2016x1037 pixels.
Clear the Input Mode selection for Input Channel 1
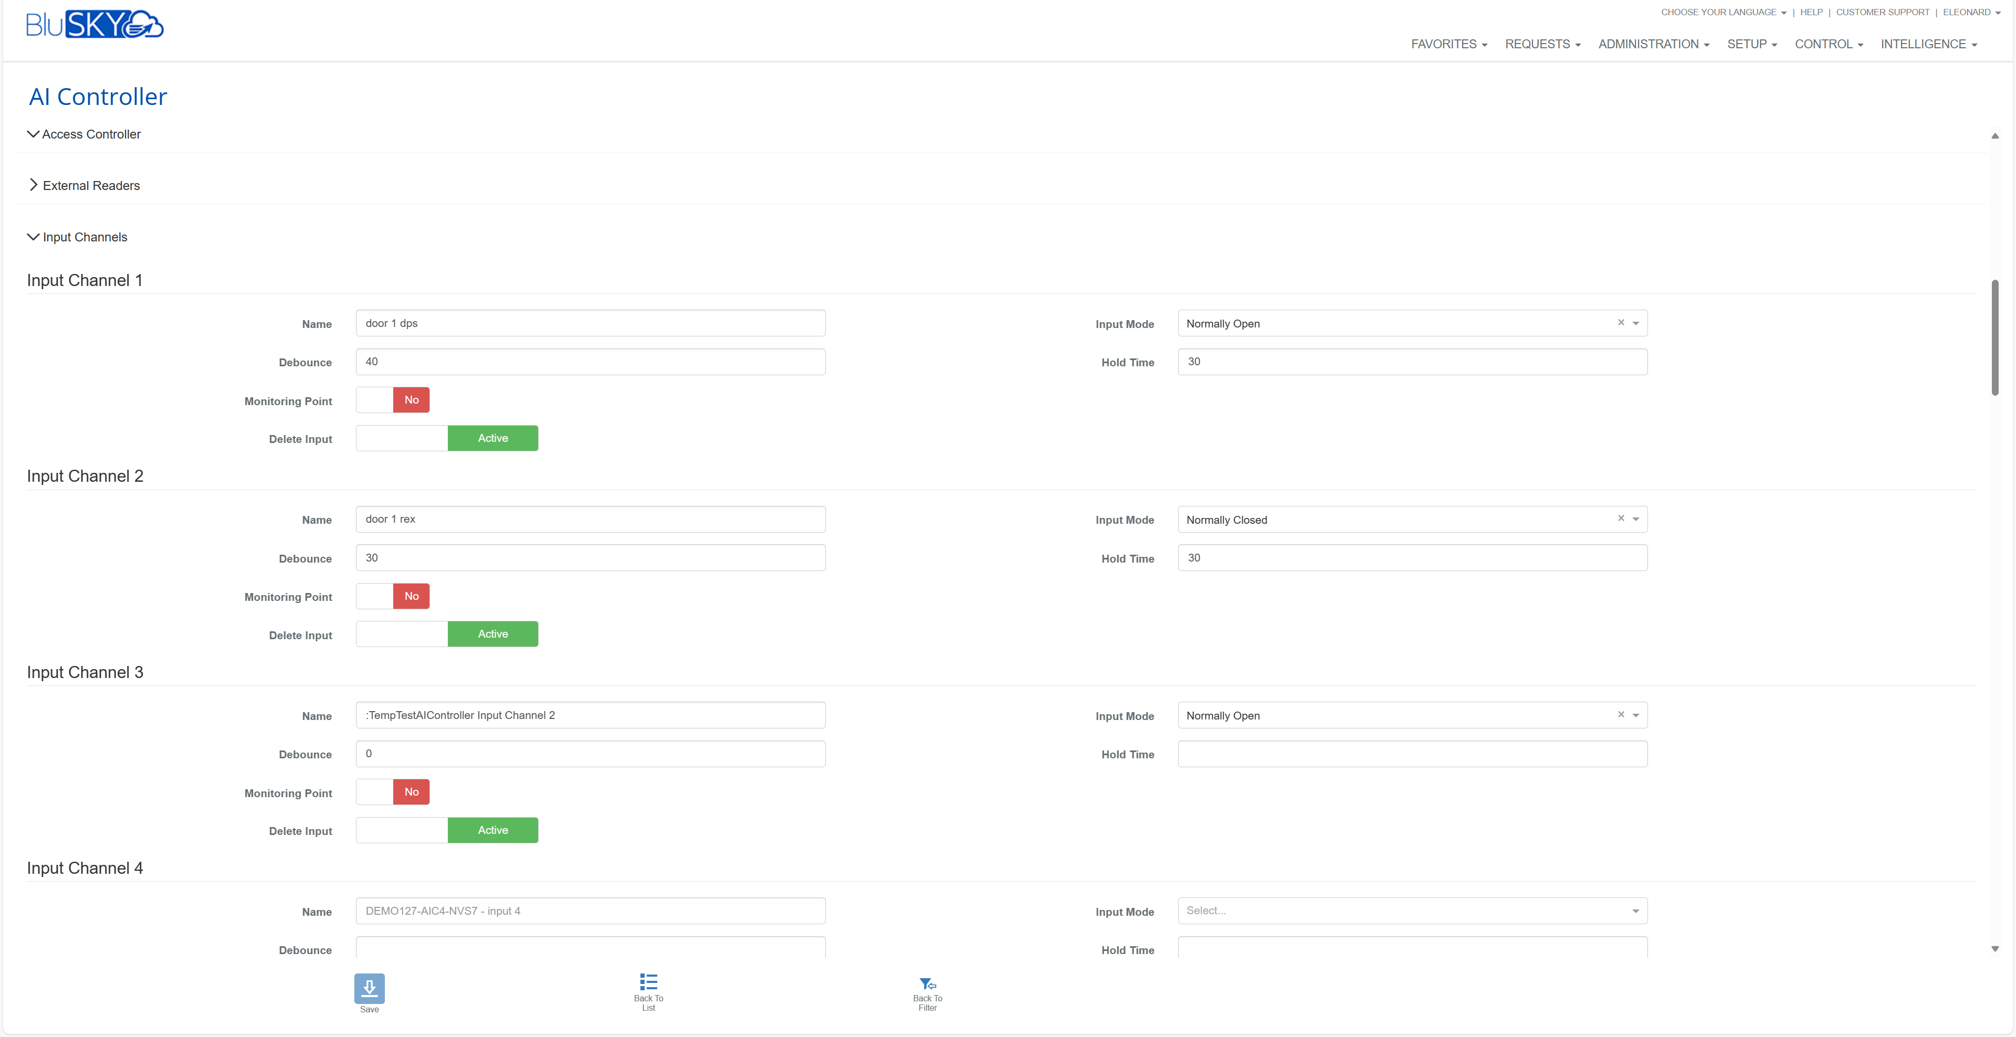click(x=1621, y=322)
